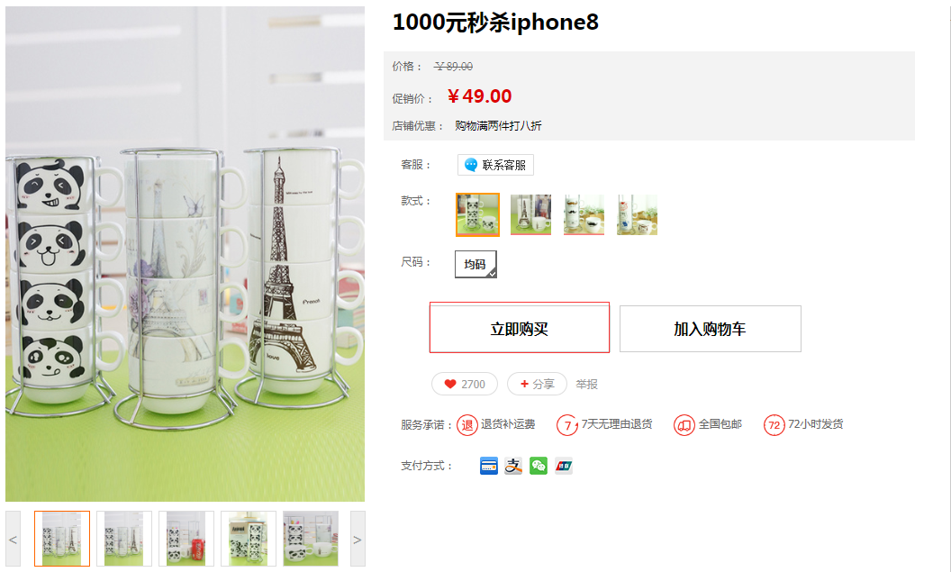Click the red heart like icon
The image size is (951, 572).
[x=450, y=384]
